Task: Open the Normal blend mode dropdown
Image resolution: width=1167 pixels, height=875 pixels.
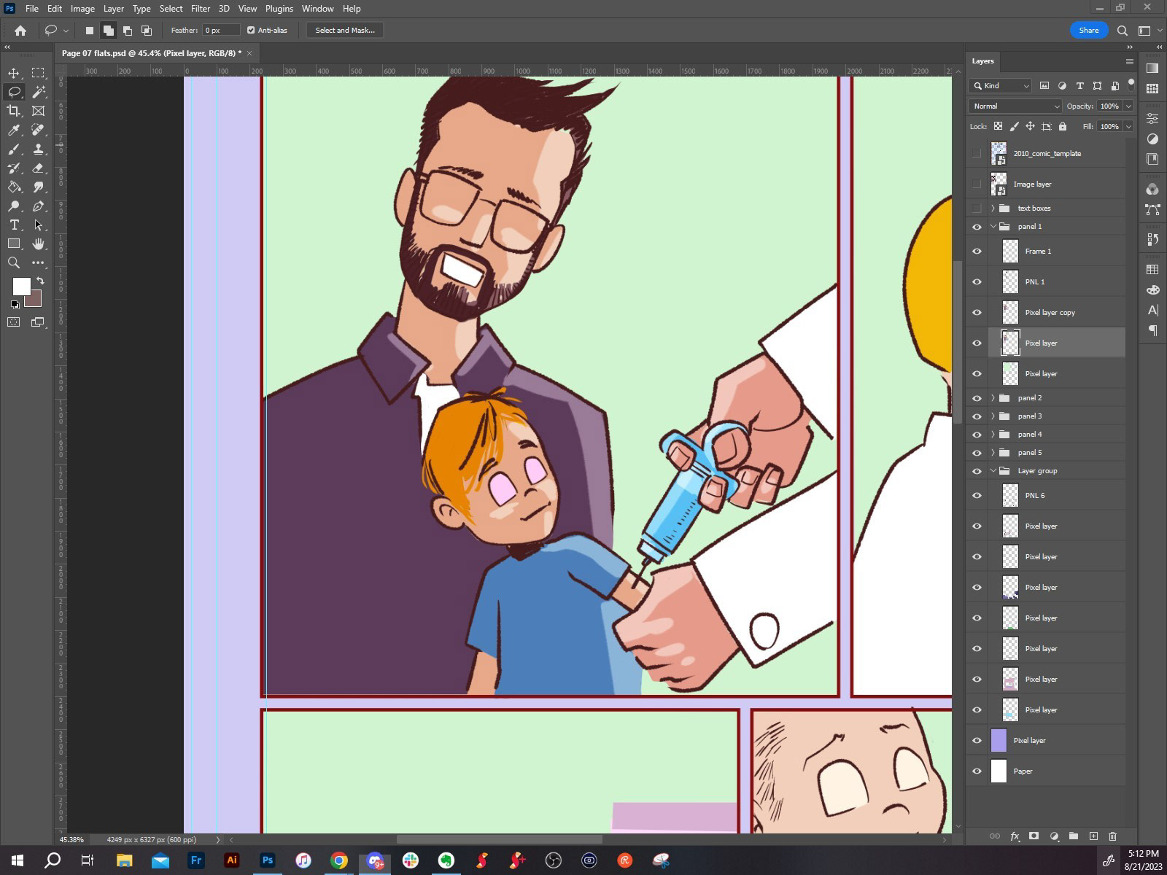Action: 1015,106
